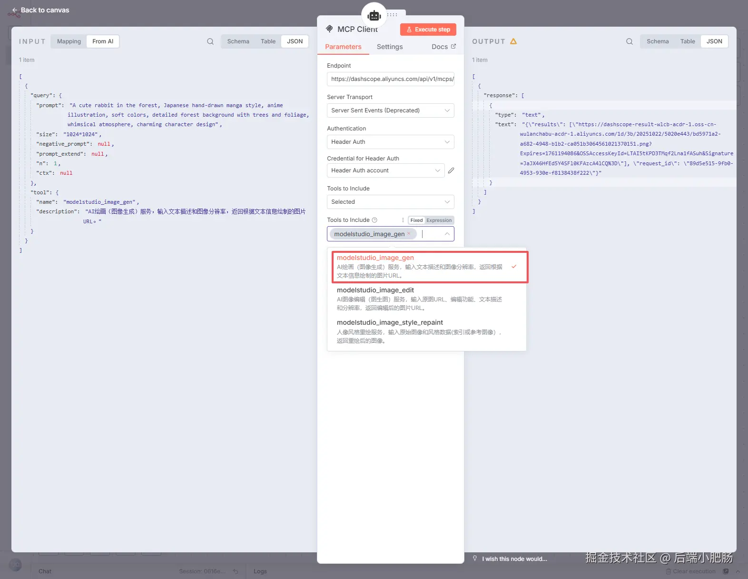
Task: Open the Chat panel at bottom
Action: click(x=45, y=571)
